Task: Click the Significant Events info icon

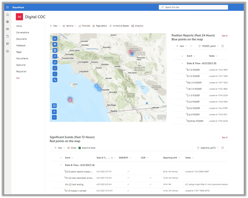Action: (223, 148)
